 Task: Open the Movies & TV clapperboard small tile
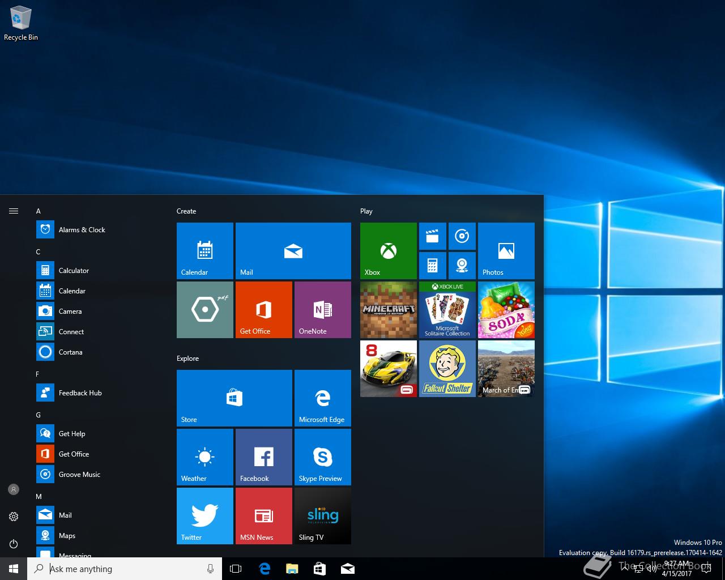[x=433, y=236]
